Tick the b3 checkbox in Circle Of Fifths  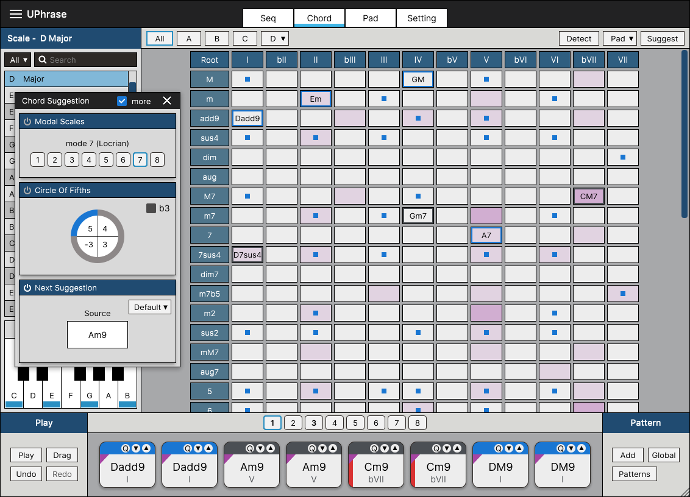(151, 208)
